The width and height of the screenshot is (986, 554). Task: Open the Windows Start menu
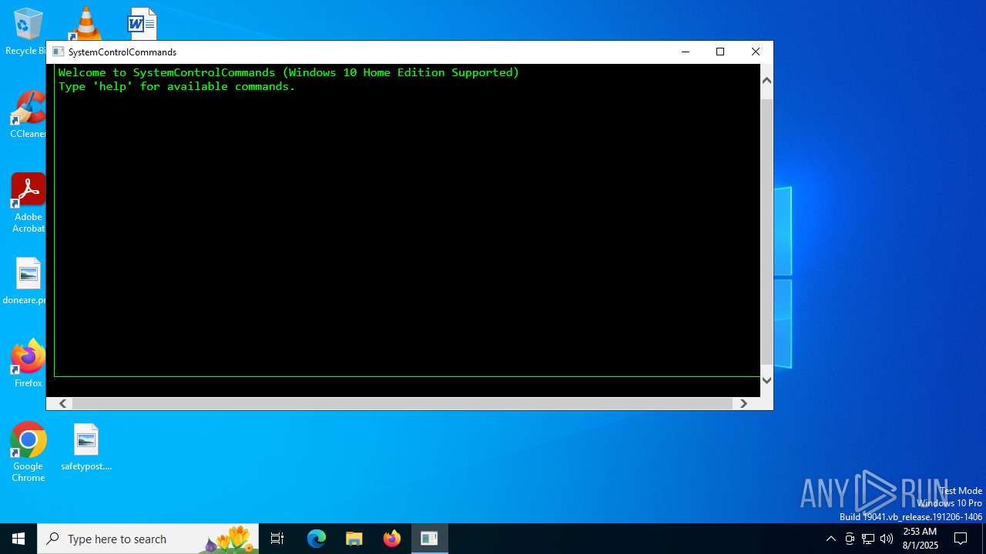pyautogui.click(x=18, y=539)
